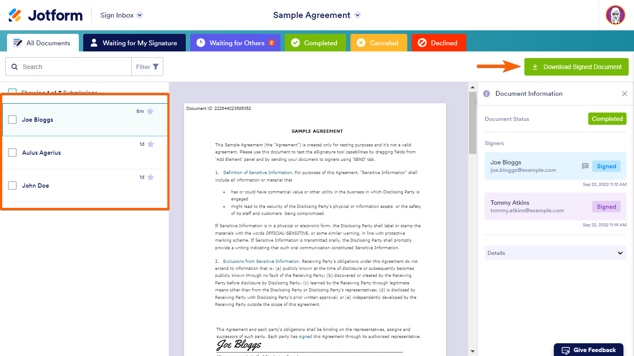This screenshot has height=356, width=634.
Task: Open the user avatar menu
Action: pyautogui.click(x=615, y=15)
